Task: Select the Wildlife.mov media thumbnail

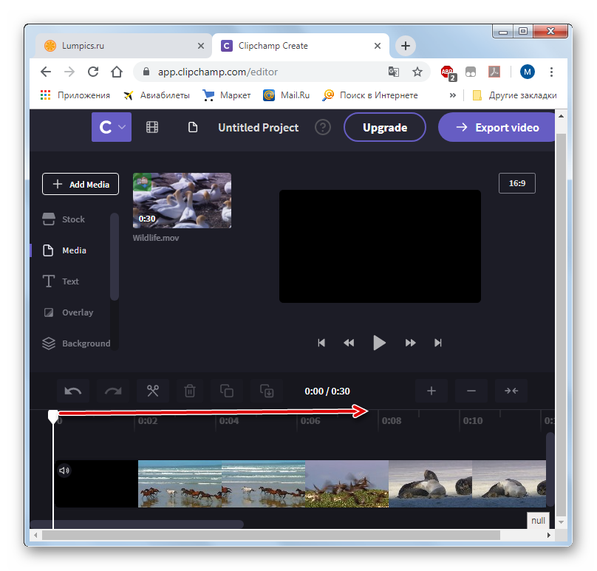Action: 182,200
